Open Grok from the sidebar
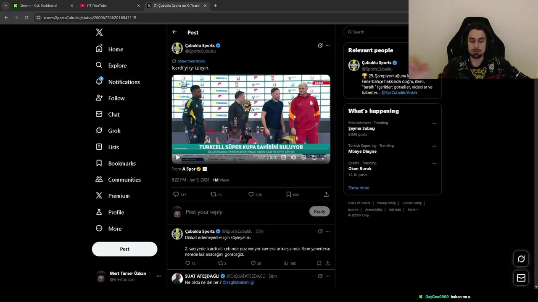This screenshot has height=302, width=538. [108, 131]
